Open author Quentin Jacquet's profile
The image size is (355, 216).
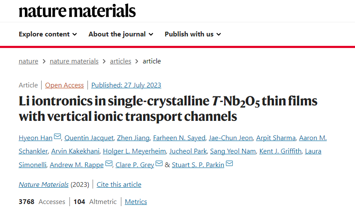point(89,138)
